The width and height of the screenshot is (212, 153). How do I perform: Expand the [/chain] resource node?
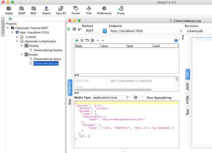17,37
